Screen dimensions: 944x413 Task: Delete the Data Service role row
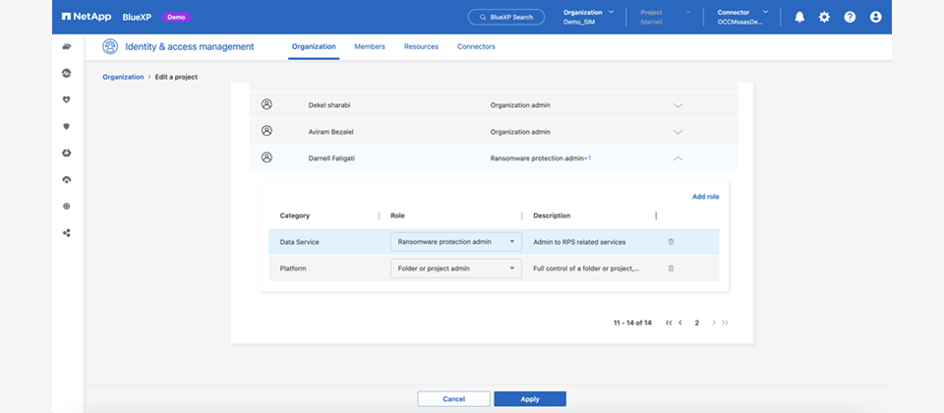point(671,241)
